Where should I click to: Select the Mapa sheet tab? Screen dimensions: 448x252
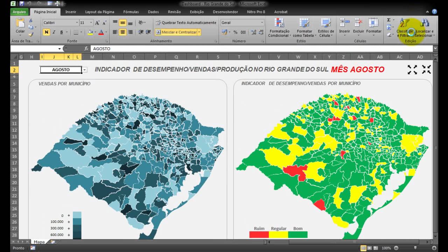tap(39, 242)
